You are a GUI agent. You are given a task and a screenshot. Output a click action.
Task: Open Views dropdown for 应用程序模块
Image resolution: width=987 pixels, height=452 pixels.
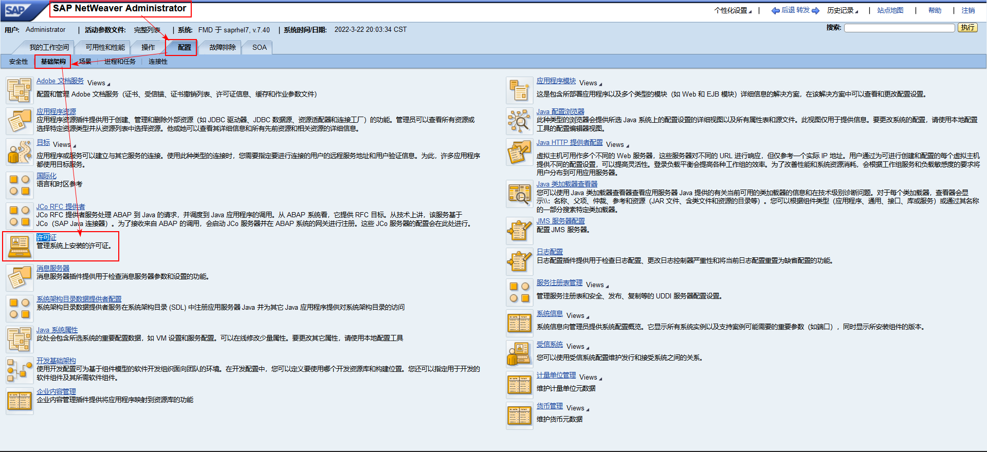pos(591,83)
